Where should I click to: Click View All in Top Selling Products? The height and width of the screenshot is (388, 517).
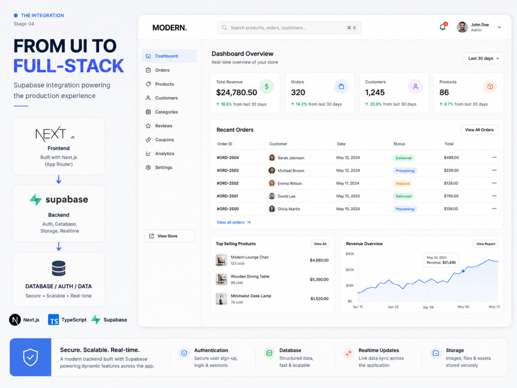(320, 244)
